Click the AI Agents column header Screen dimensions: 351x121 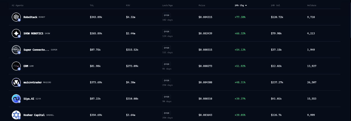tap(18, 6)
